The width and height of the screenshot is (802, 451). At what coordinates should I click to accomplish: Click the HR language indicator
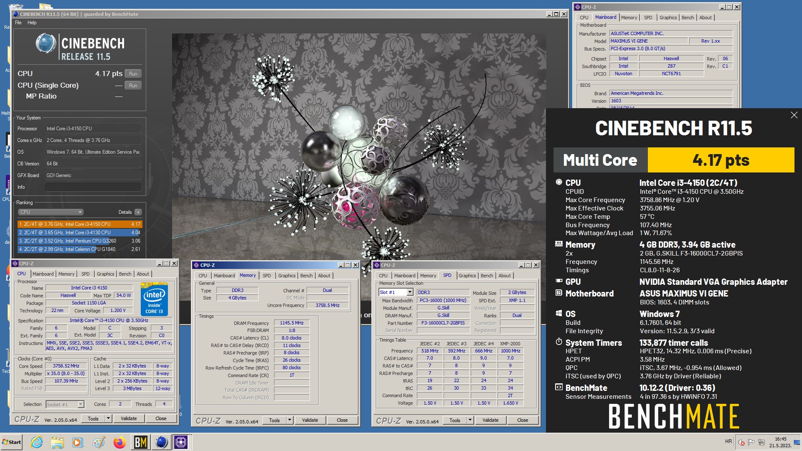pyautogui.click(x=728, y=441)
